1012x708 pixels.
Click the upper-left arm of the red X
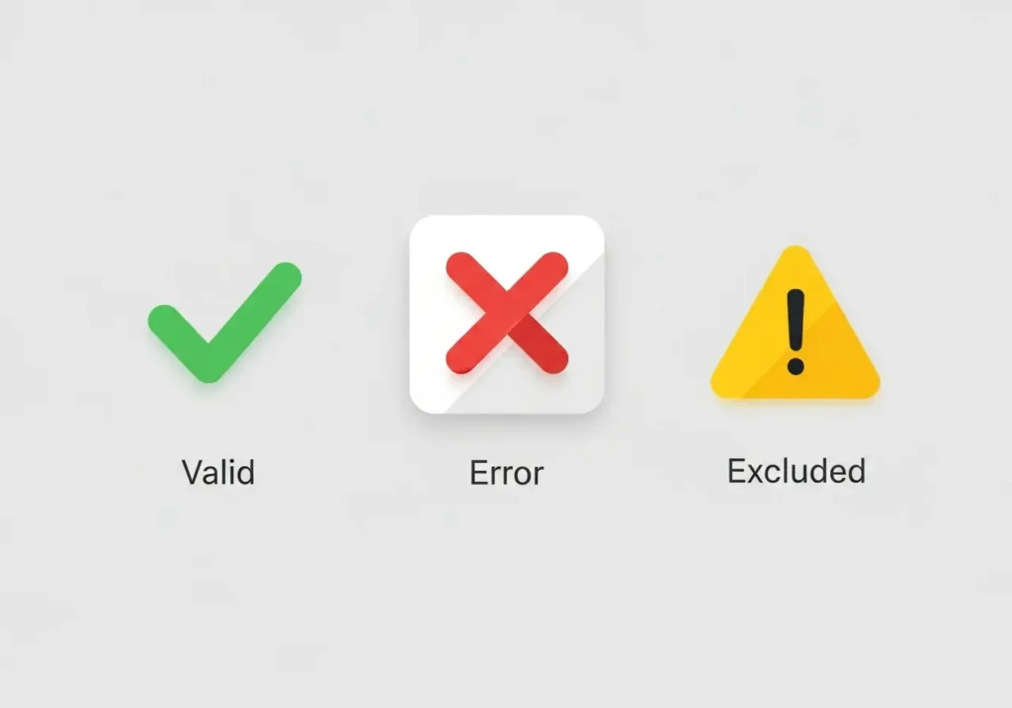tap(473, 279)
